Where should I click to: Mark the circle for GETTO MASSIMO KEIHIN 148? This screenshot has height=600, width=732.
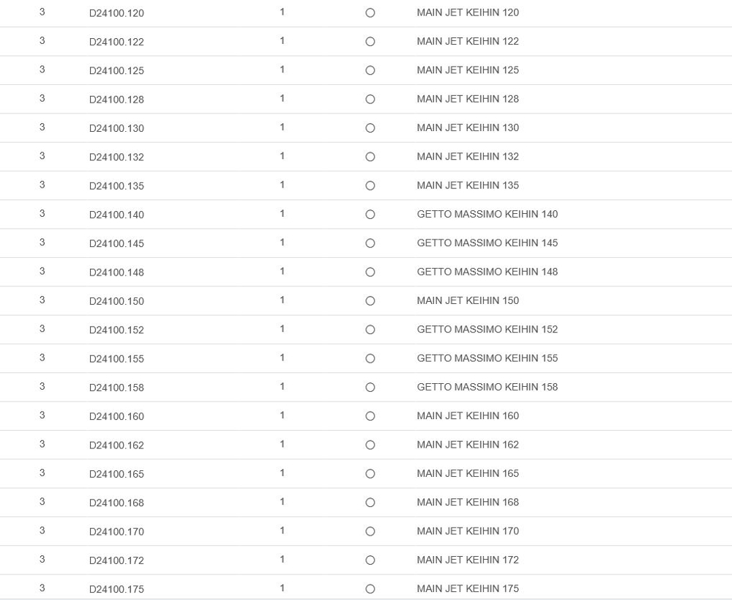(x=370, y=272)
